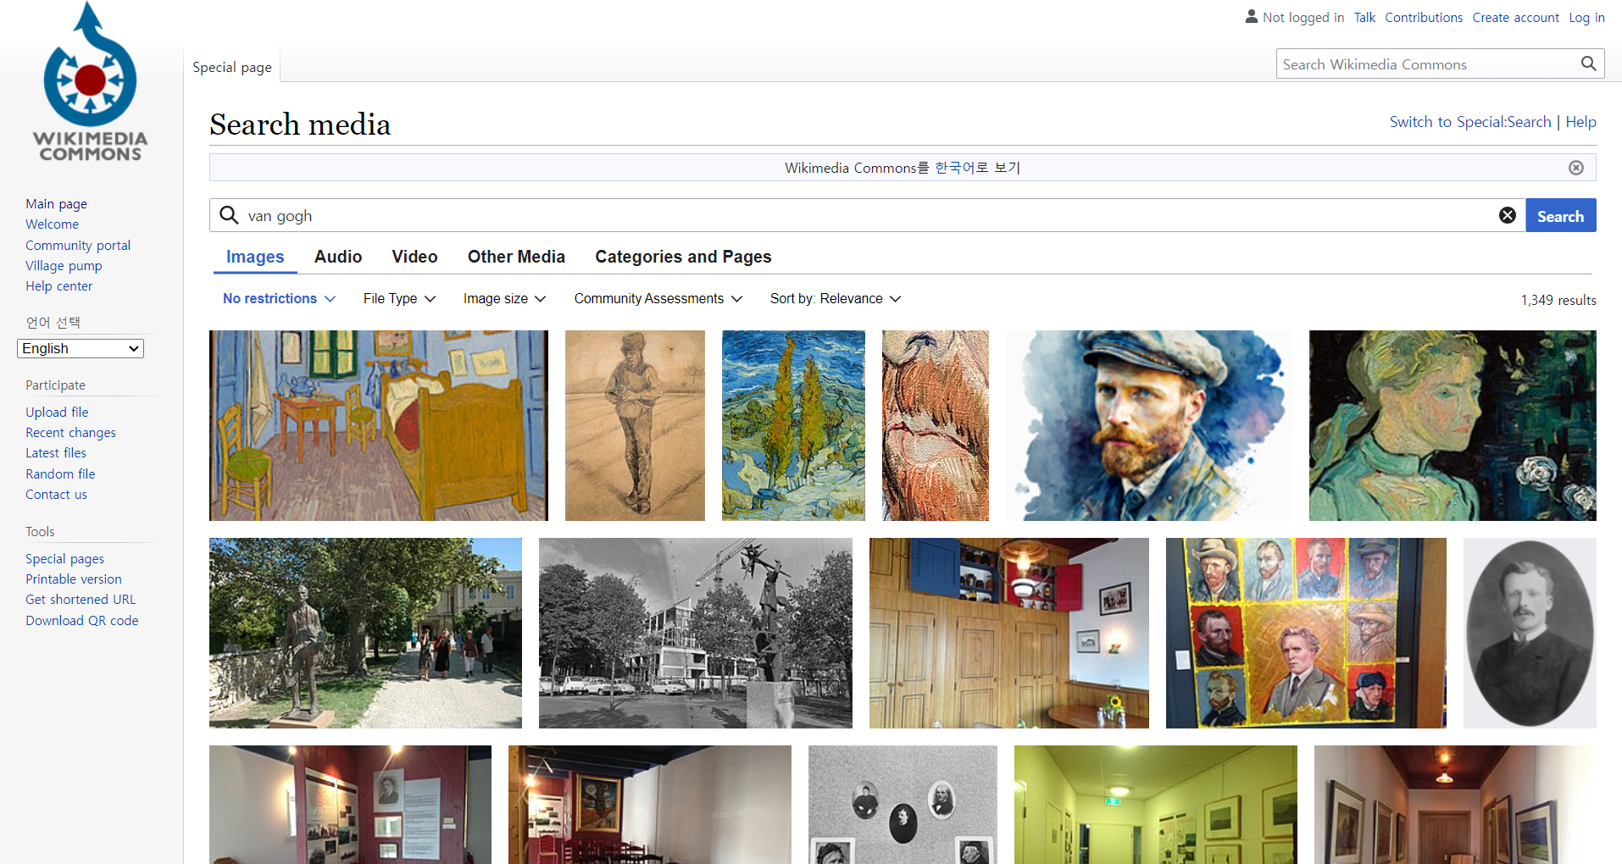Open the Image size filter dropdown

pos(504,298)
